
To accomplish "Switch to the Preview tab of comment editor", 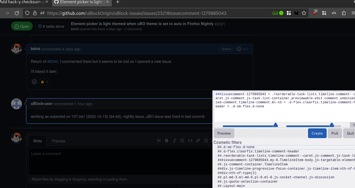I will pos(59,141).
